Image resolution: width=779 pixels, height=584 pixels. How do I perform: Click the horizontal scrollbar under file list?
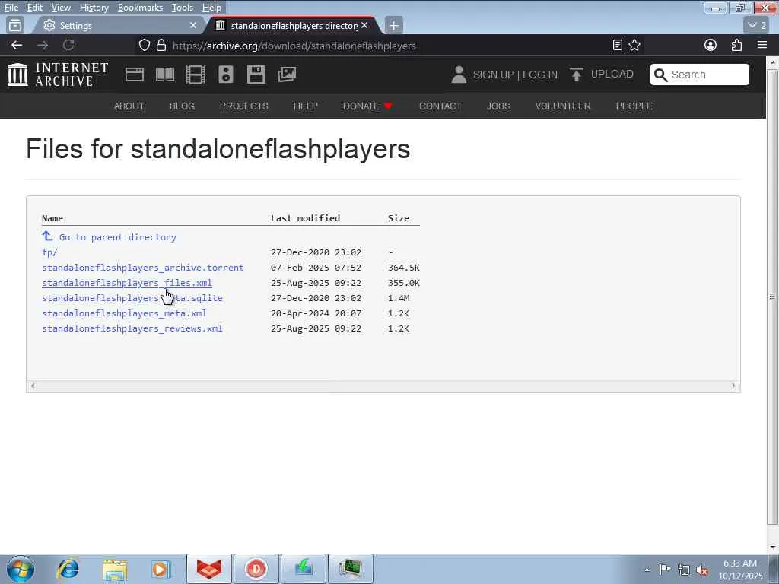[x=383, y=386]
